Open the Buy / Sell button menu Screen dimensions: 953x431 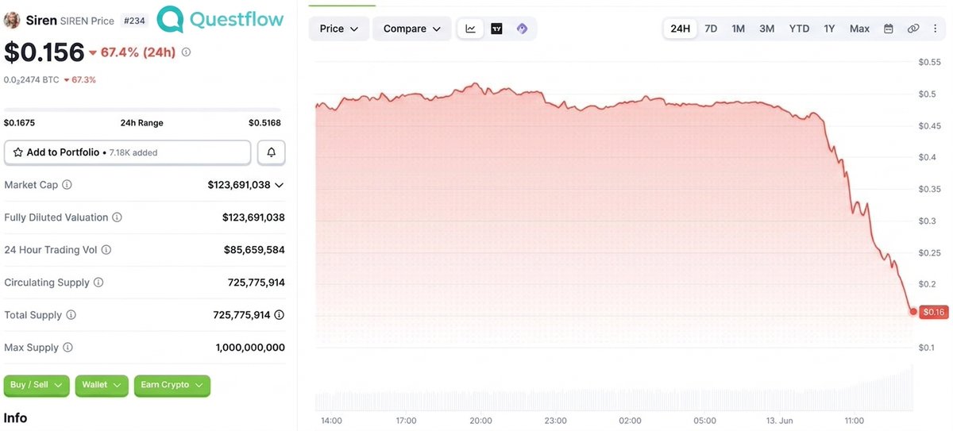pos(37,385)
